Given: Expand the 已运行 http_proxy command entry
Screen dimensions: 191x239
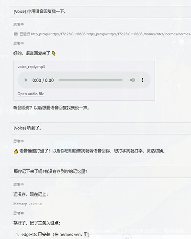Looking at the screenshot, I should [102, 34].
